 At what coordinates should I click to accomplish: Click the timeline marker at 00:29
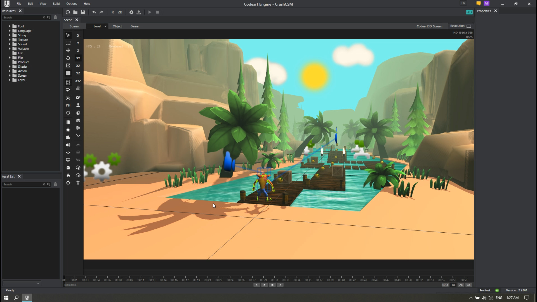pos(263,280)
